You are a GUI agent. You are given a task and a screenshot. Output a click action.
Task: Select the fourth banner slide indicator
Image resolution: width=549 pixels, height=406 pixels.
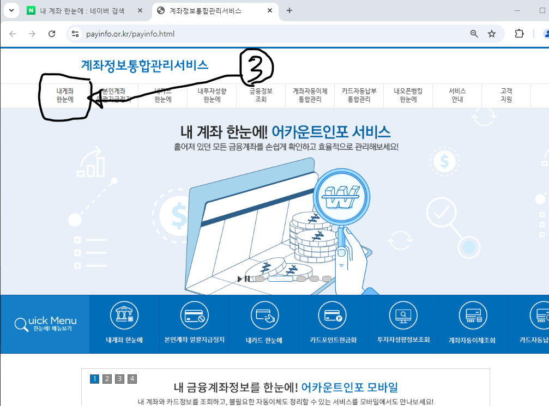(314, 279)
